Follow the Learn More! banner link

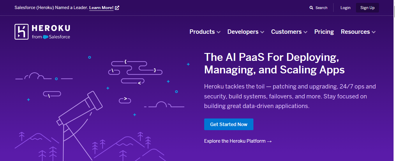[x=101, y=8]
